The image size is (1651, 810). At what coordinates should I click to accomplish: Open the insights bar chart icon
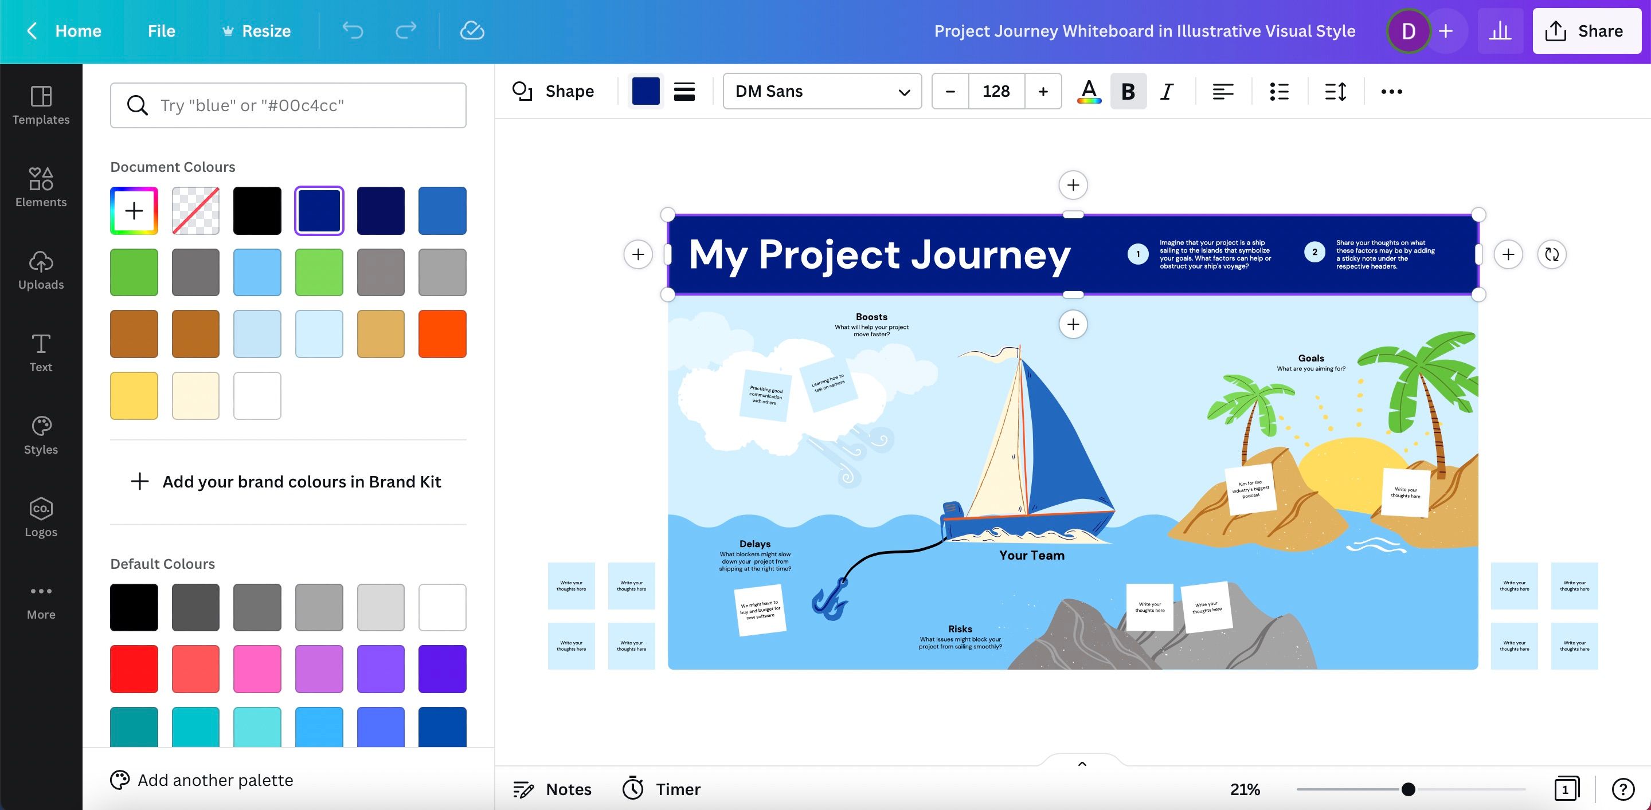[x=1500, y=31]
